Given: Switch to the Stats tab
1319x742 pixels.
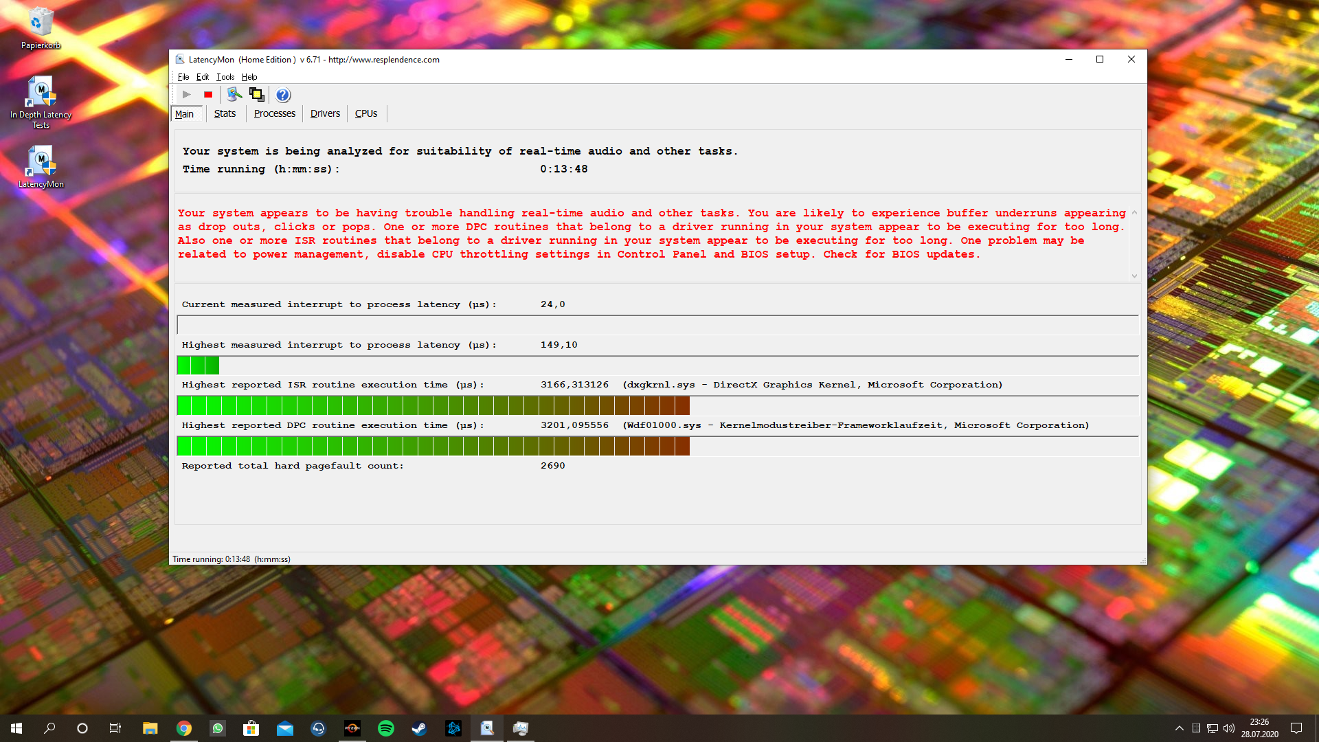Looking at the screenshot, I should [x=225, y=114].
